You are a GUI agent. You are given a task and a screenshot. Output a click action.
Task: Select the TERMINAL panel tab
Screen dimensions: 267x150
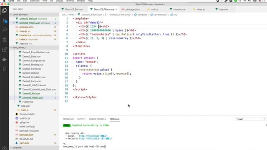(x=114, y=119)
